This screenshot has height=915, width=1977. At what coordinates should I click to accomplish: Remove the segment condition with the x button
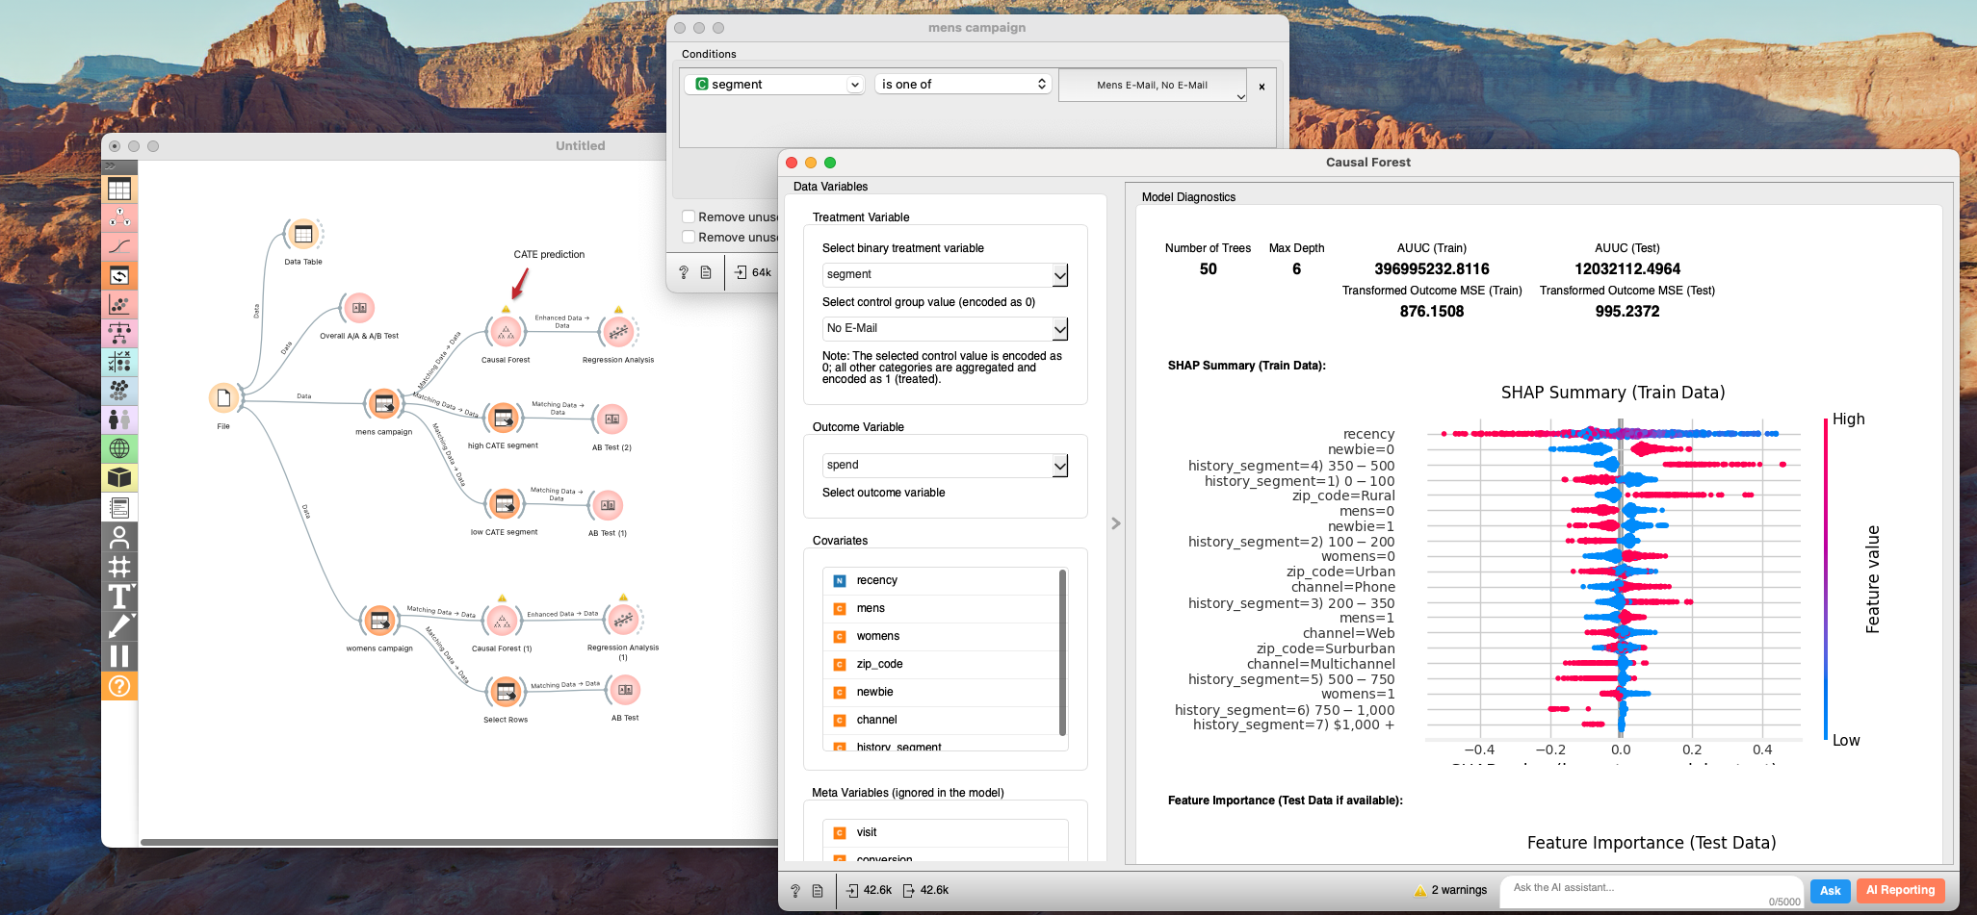click(1262, 87)
